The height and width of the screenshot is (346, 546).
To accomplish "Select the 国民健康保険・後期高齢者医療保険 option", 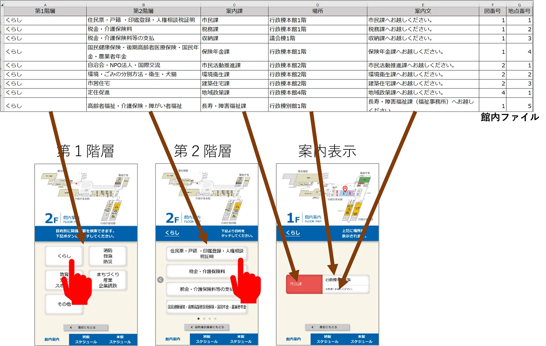I will tap(206, 307).
